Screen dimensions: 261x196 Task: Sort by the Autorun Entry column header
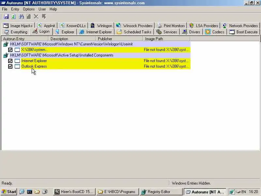click(25, 39)
